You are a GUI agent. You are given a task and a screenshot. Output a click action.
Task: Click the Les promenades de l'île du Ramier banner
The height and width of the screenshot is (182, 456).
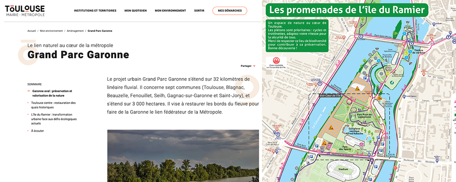point(347,10)
